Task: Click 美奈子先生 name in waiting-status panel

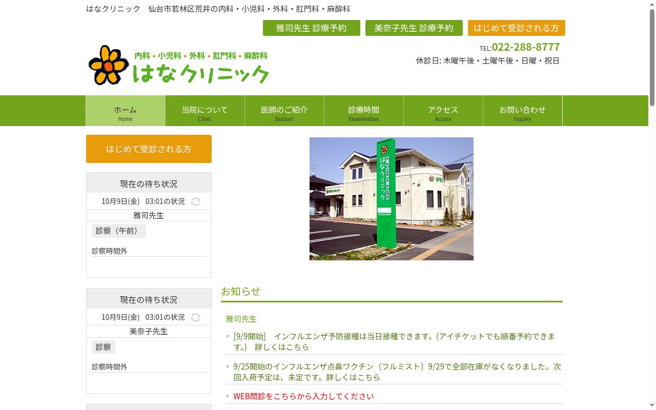Action: (149, 331)
